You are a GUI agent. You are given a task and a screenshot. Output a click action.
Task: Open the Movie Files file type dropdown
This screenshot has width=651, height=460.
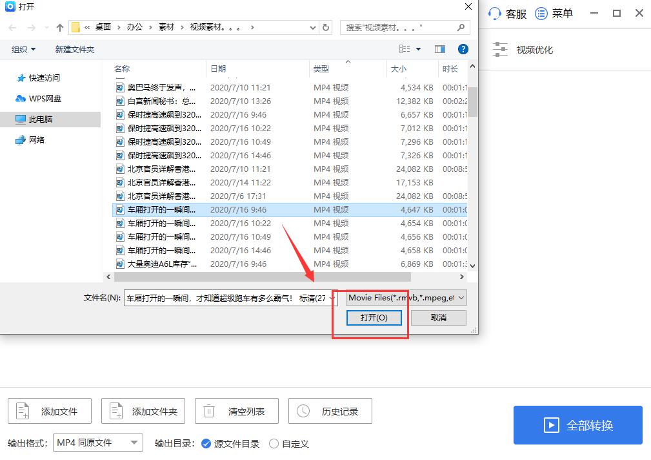coord(406,297)
